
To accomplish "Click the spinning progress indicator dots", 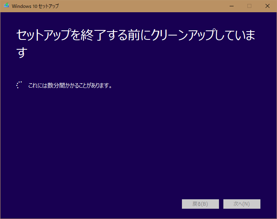I will pyautogui.click(x=19, y=85).
